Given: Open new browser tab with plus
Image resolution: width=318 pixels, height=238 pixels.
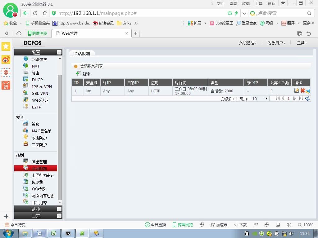Looking at the screenshot, I should pos(136,33).
